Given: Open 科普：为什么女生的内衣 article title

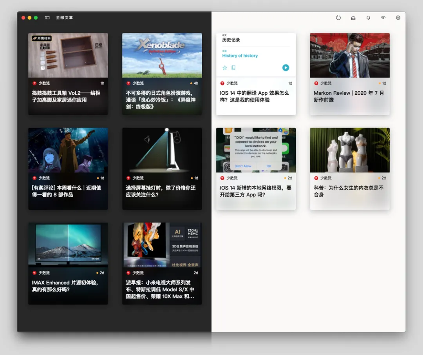Looking at the screenshot, I should click(348, 191).
